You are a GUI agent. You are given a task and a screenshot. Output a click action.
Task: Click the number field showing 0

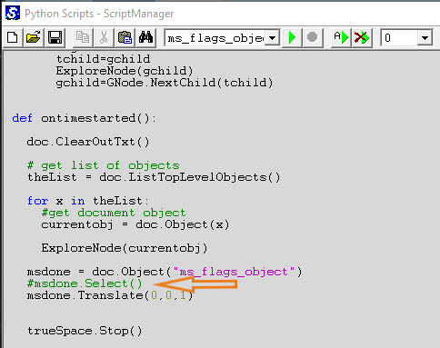click(399, 38)
